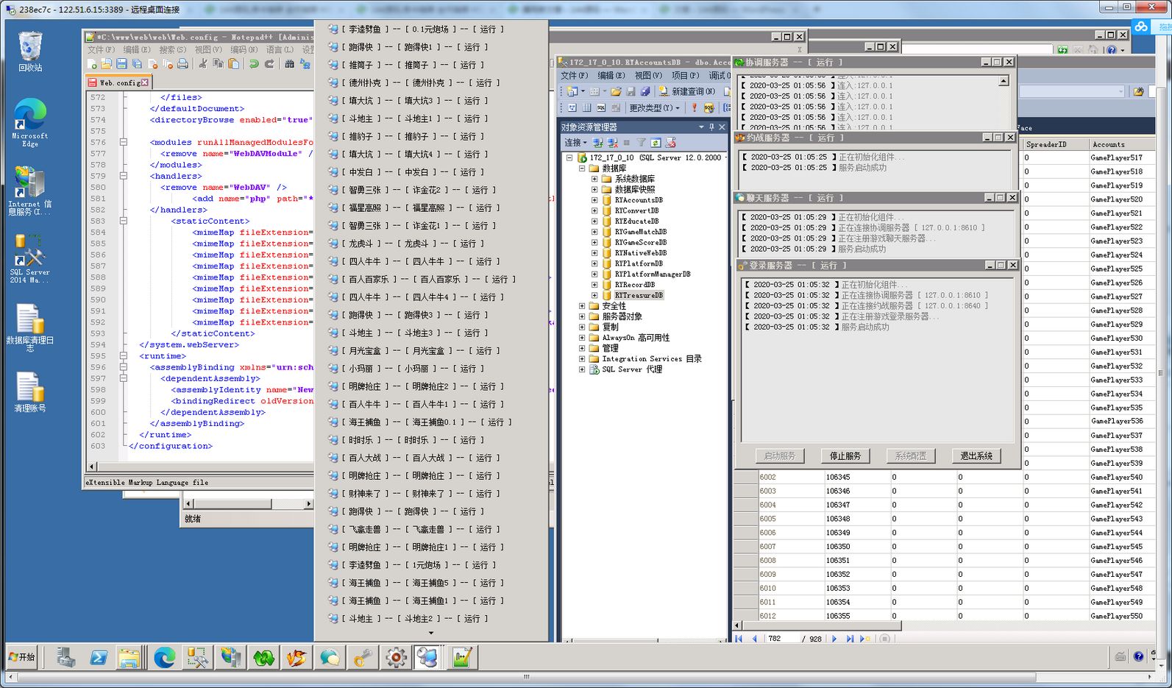Open the 文件(F) menu in Notepad++
The width and height of the screenshot is (1172, 688).
(101, 49)
